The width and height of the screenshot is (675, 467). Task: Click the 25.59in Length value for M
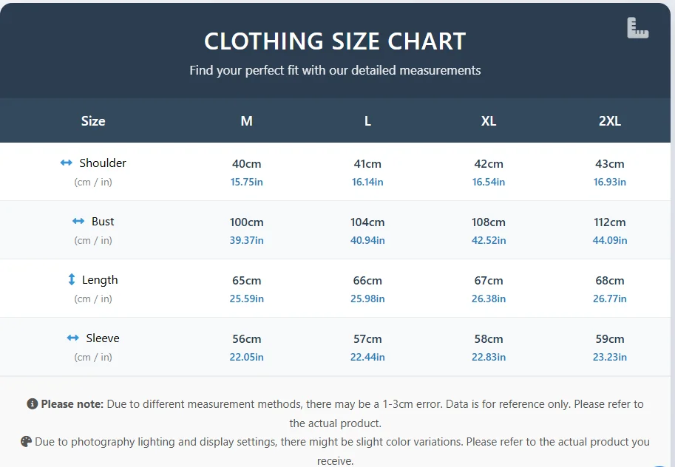(x=247, y=299)
